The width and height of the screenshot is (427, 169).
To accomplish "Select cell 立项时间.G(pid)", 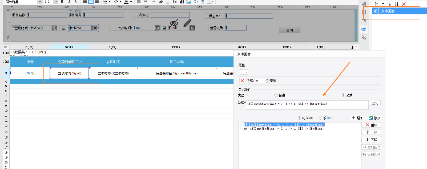I will tap(70, 73).
